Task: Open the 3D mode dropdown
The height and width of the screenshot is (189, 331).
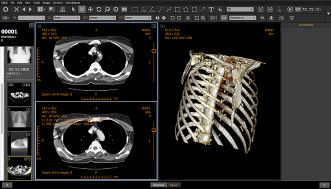Action: pos(240,9)
